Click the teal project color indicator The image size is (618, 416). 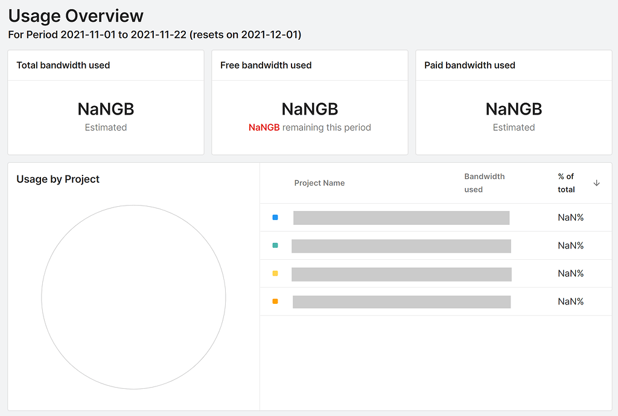[x=275, y=245]
